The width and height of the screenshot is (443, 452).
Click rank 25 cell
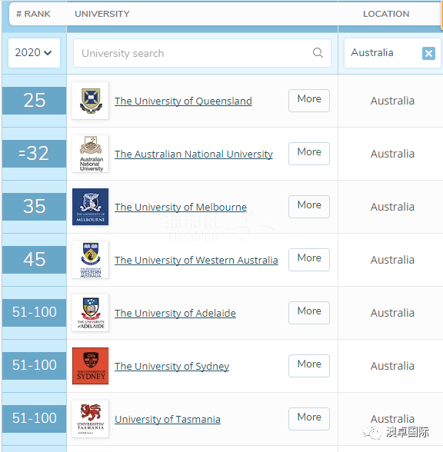[x=35, y=101]
